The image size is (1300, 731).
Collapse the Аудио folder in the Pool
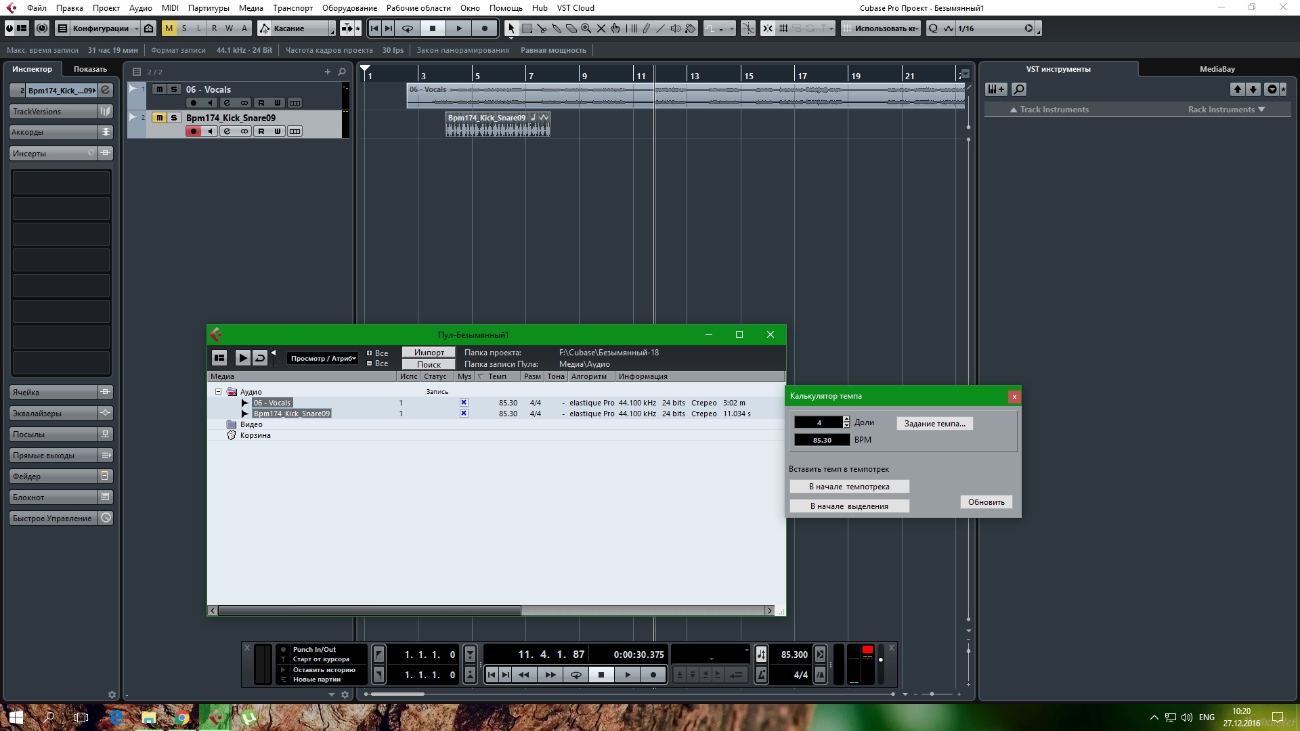click(218, 392)
